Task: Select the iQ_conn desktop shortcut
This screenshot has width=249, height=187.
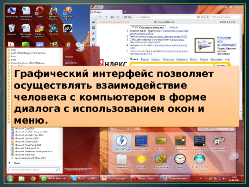Action: pos(54,30)
